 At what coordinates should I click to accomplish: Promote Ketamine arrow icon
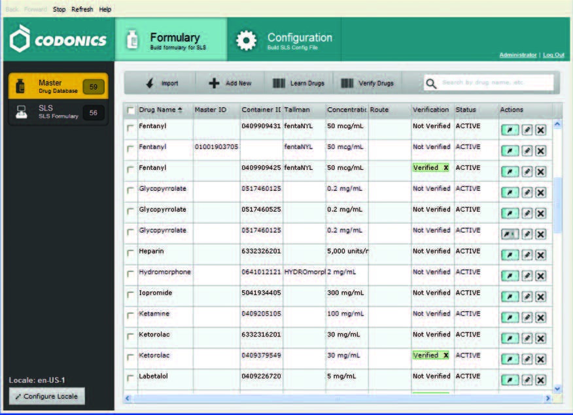[510, 317]
